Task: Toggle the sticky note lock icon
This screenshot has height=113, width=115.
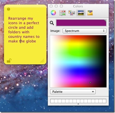Action: pyautogui.click(x=9, y=61)
